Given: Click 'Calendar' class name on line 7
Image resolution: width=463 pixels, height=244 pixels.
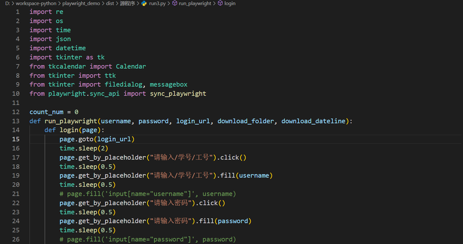Looking at the screenshot, I should [131, 66].
